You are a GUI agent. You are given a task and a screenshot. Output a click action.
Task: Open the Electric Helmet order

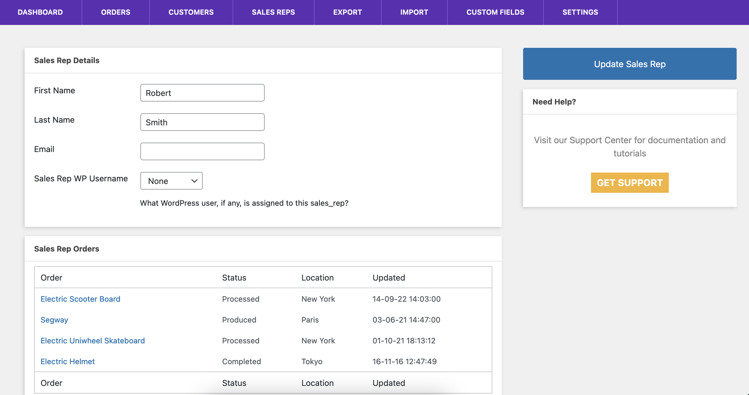tap(68, 362)
